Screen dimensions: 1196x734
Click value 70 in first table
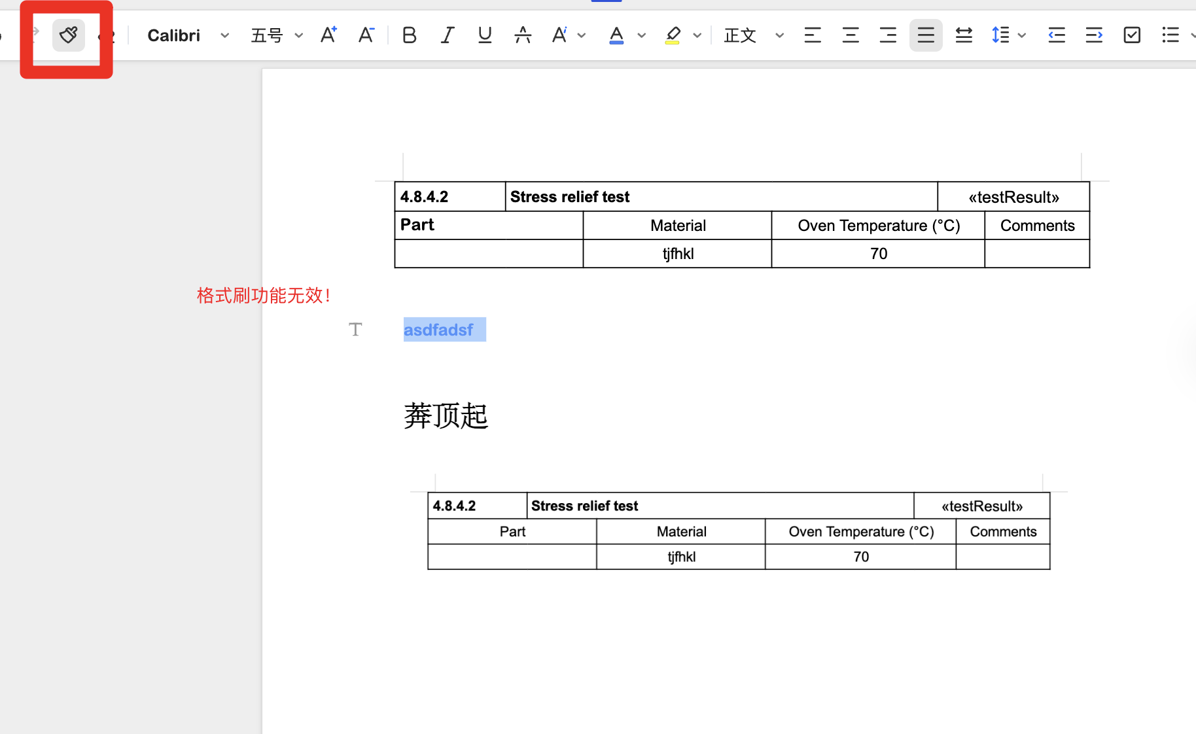coord(879,254)
